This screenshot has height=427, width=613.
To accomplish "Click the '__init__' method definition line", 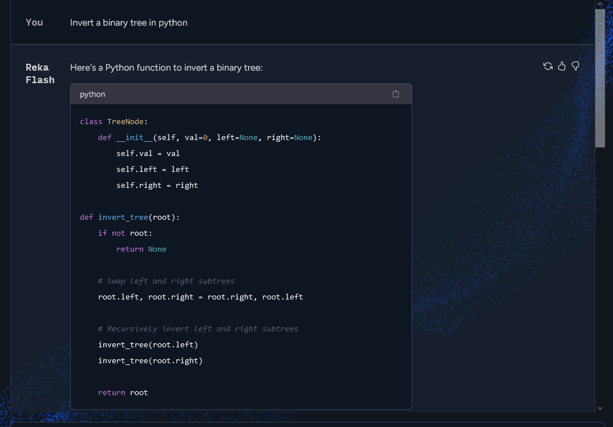I will tap(209, 137).
